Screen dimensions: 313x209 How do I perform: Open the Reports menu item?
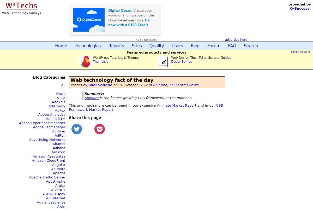116,46
